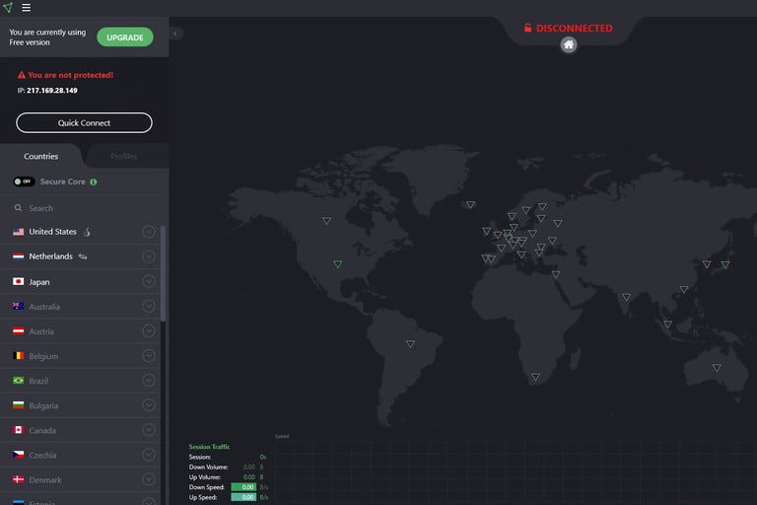Click the ProtonVPN logo icon
Viewport: 757px width, 505px height.
(x=8, y=8)
